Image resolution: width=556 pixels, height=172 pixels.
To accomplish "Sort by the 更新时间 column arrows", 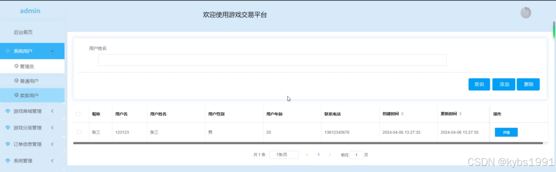I will 460,114.
